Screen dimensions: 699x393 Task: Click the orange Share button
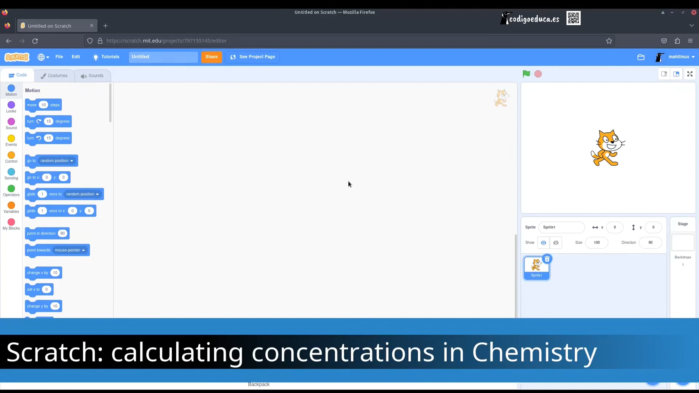(211, 57)
